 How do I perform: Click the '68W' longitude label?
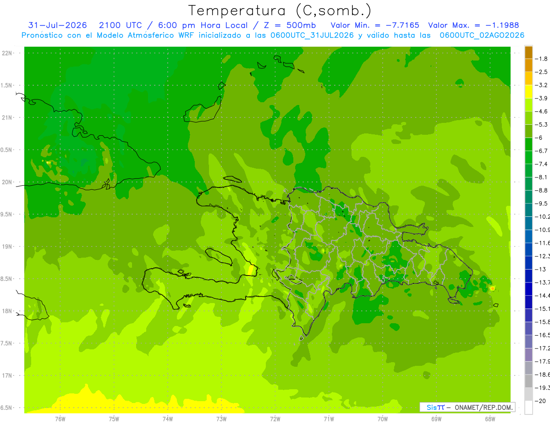pyautogui.click(x=490, y=419)
